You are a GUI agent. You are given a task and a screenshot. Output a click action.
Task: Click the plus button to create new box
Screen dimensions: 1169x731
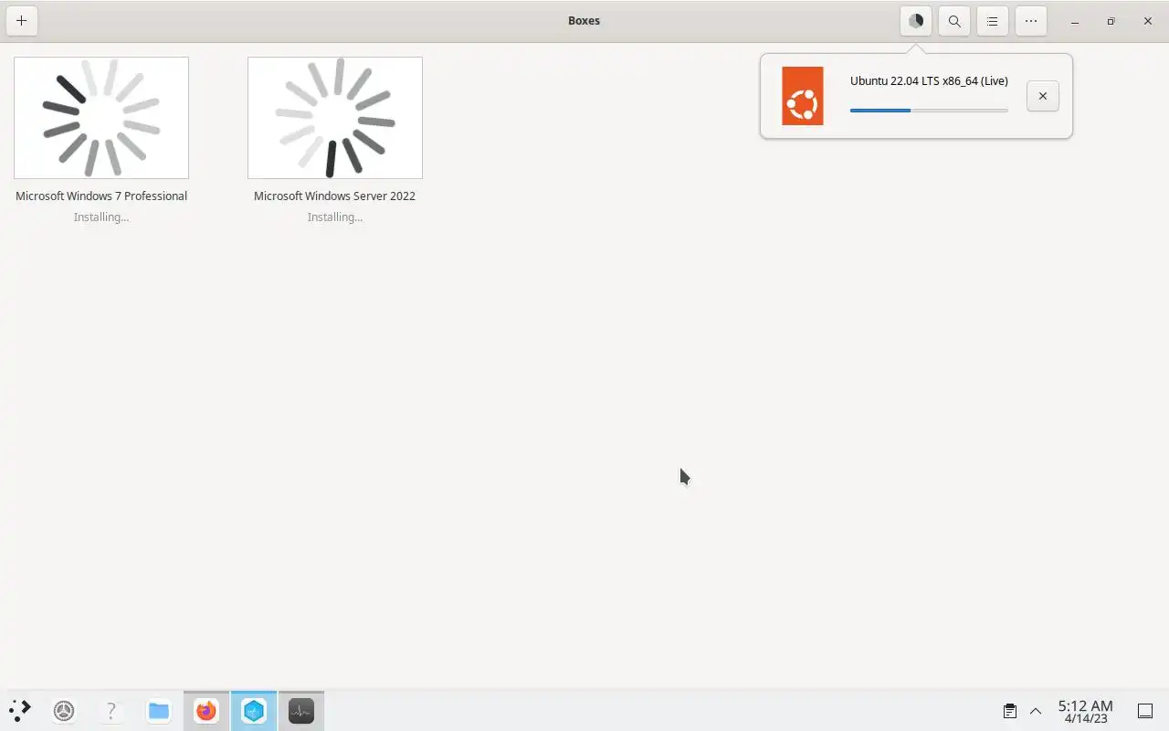tap(21, 21)
